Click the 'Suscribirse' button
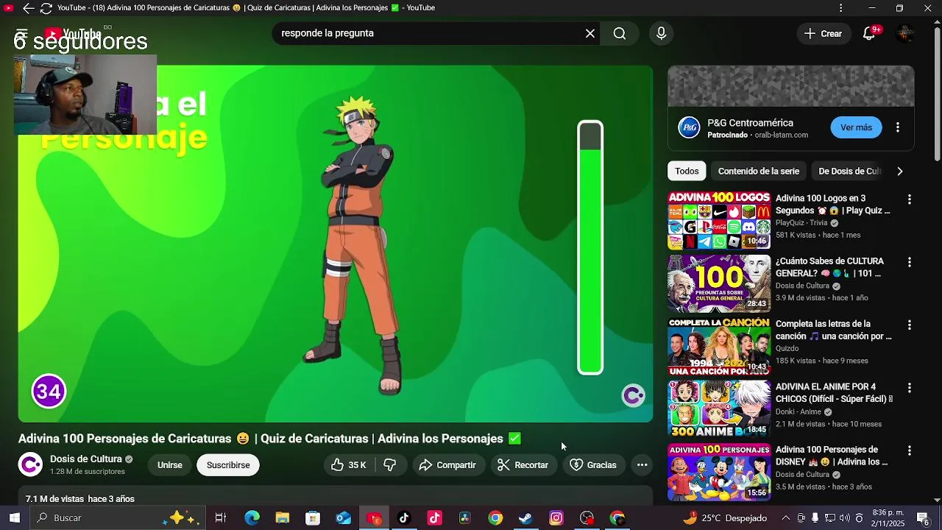 (228, 465)
